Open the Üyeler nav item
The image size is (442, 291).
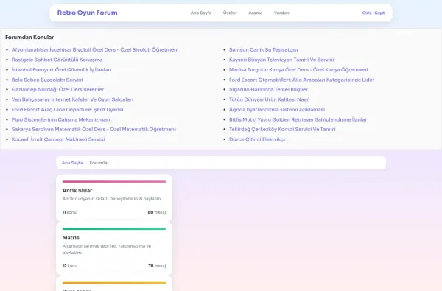pos(230,13)
